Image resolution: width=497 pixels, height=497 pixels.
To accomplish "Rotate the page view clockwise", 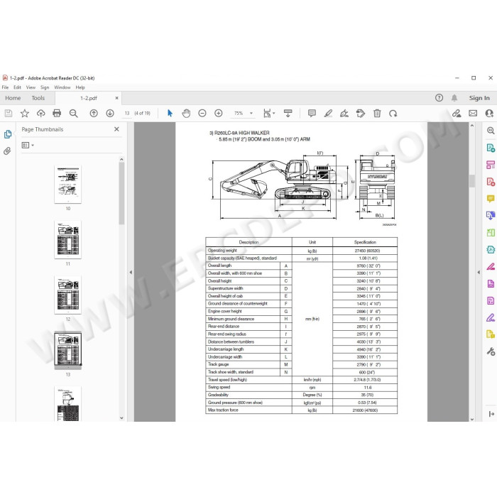I will click(393, 113).
